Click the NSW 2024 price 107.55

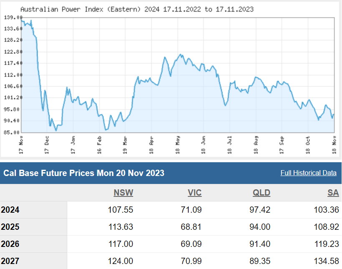[x=119, y=210]
